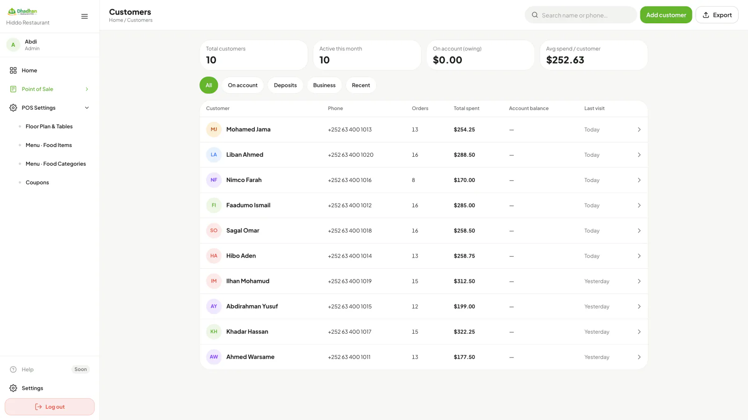
Task: Toggle the hamburger sidebar menu icon
Action: click(85, 16)
